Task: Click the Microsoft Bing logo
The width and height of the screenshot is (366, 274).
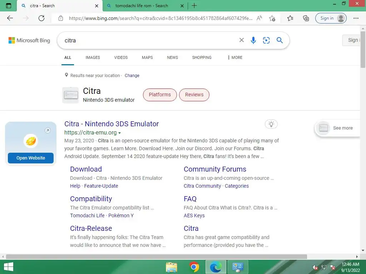Action: (29, 40)
